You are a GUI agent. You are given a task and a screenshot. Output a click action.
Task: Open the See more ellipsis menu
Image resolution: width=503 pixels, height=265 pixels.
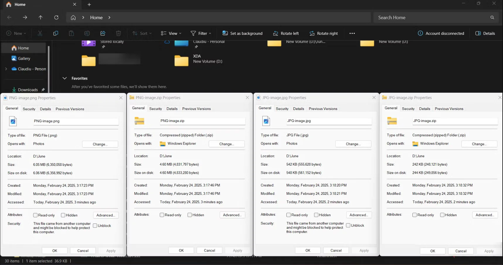352,33
